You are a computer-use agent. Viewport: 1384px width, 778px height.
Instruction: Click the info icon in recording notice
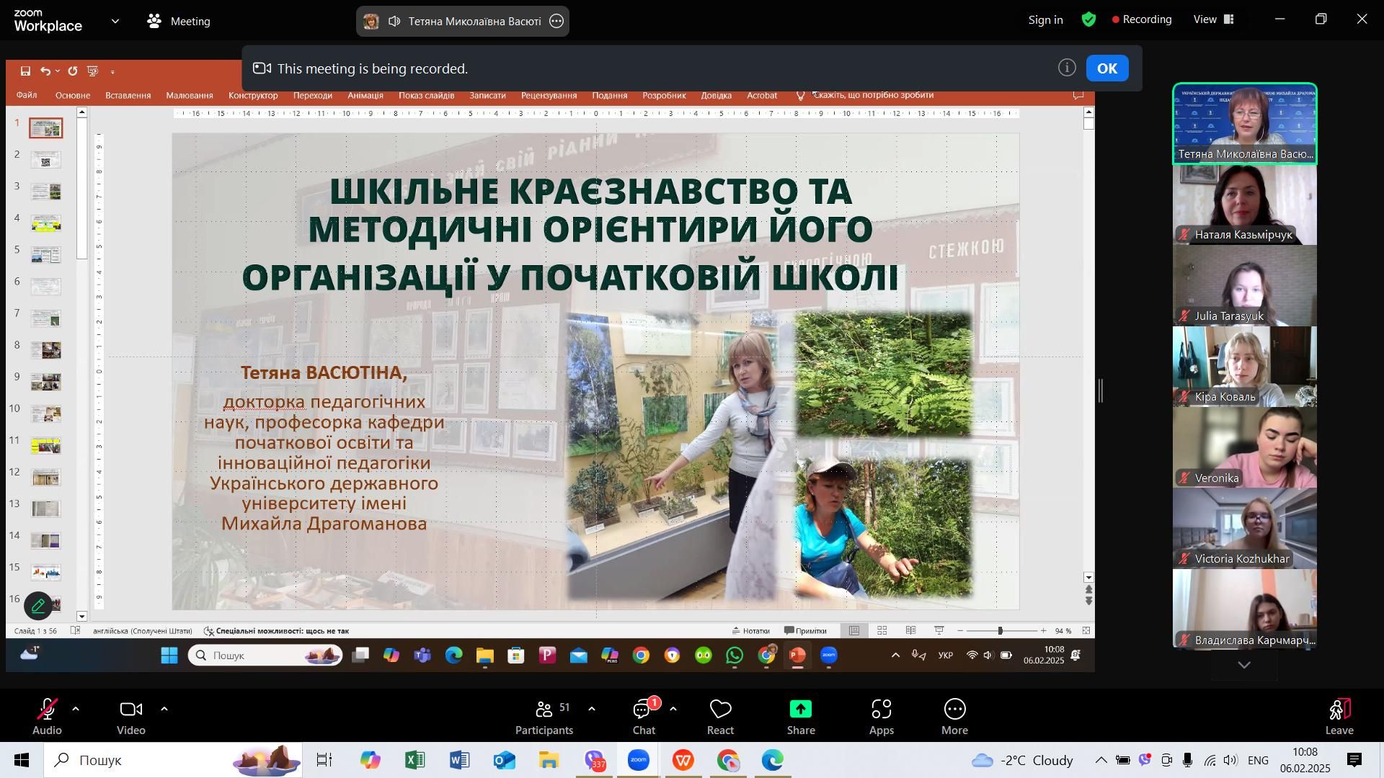point(1067,68)
